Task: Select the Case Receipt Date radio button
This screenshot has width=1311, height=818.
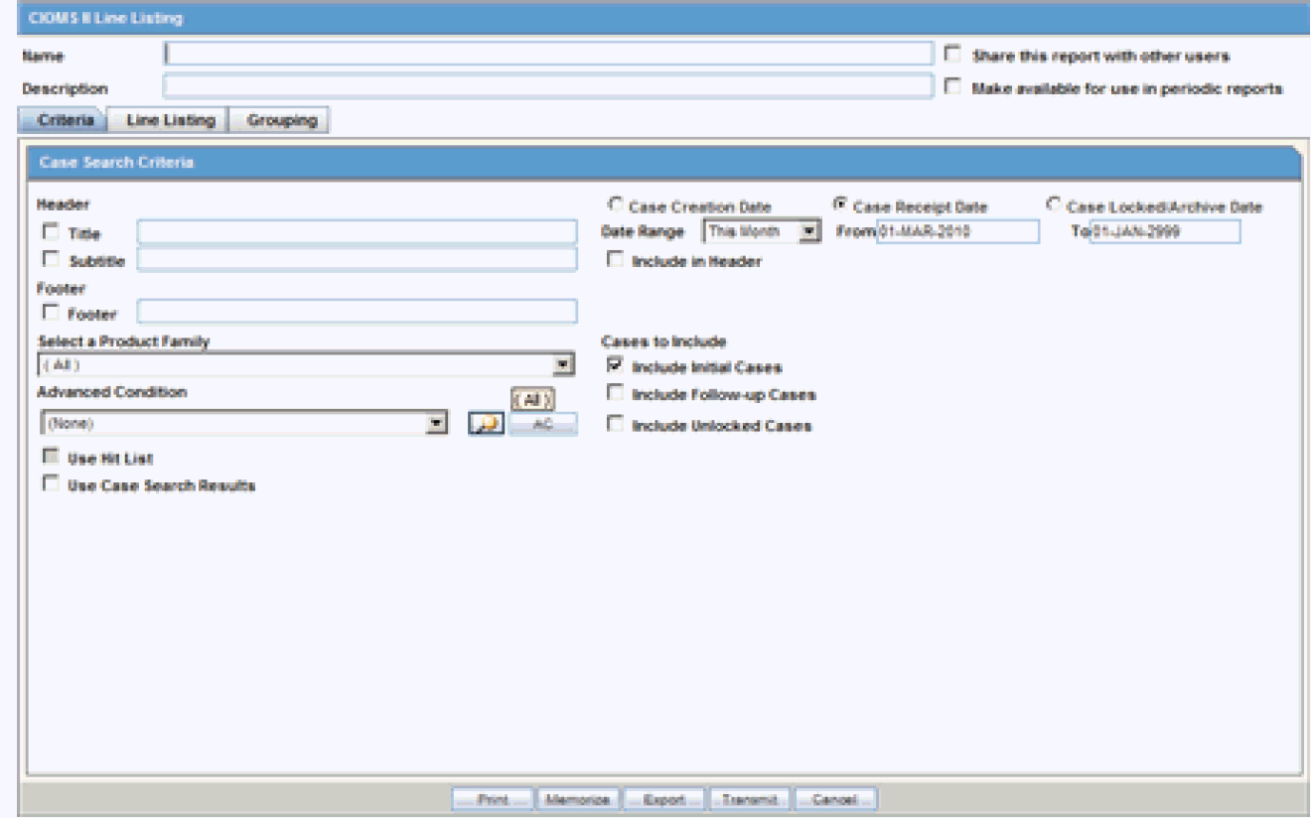Action: (839, 205)
